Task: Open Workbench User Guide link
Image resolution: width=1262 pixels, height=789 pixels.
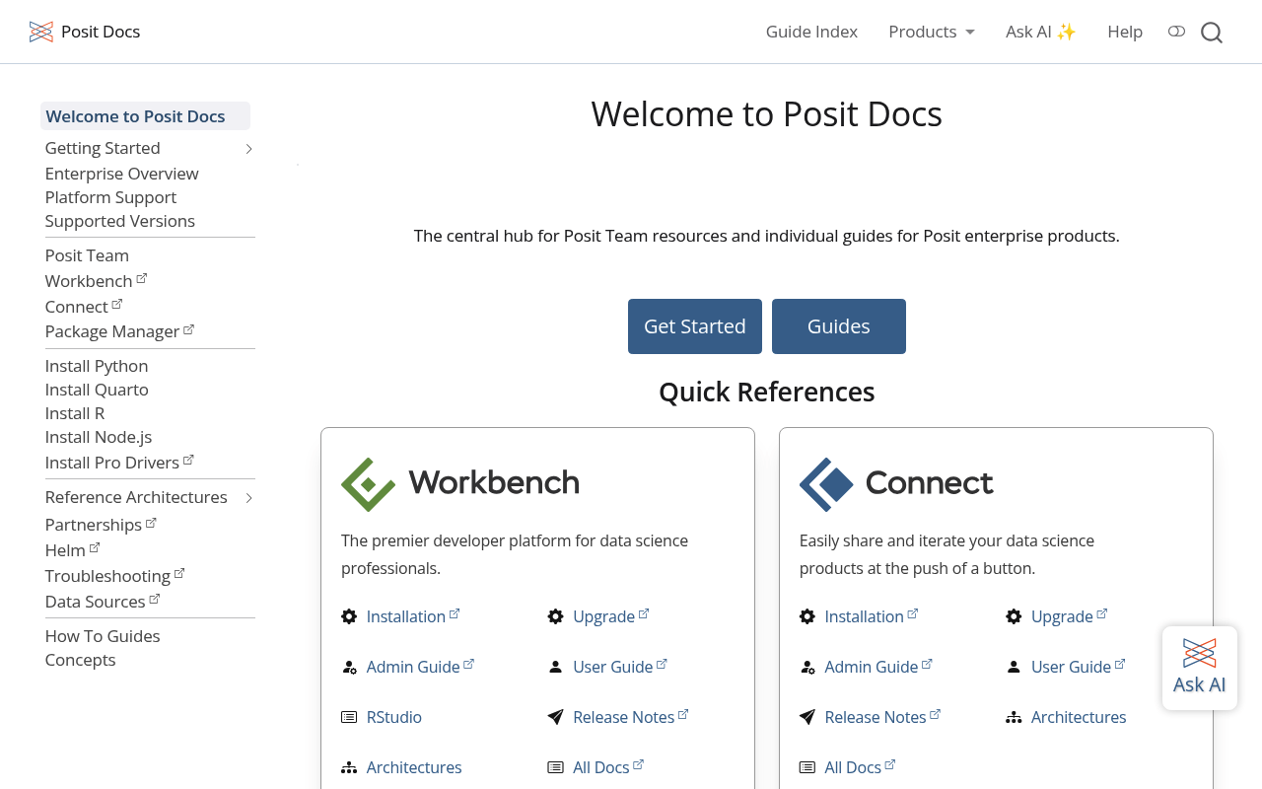Action: [x=620, y=667]
